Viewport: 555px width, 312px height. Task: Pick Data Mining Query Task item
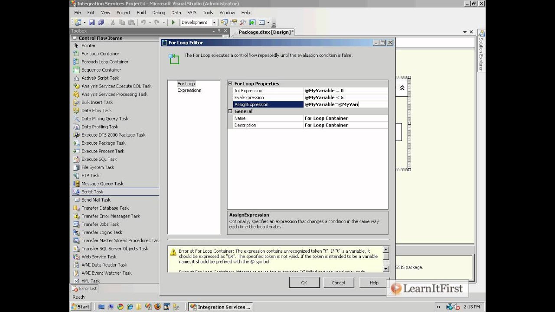[x=105, y=119]
